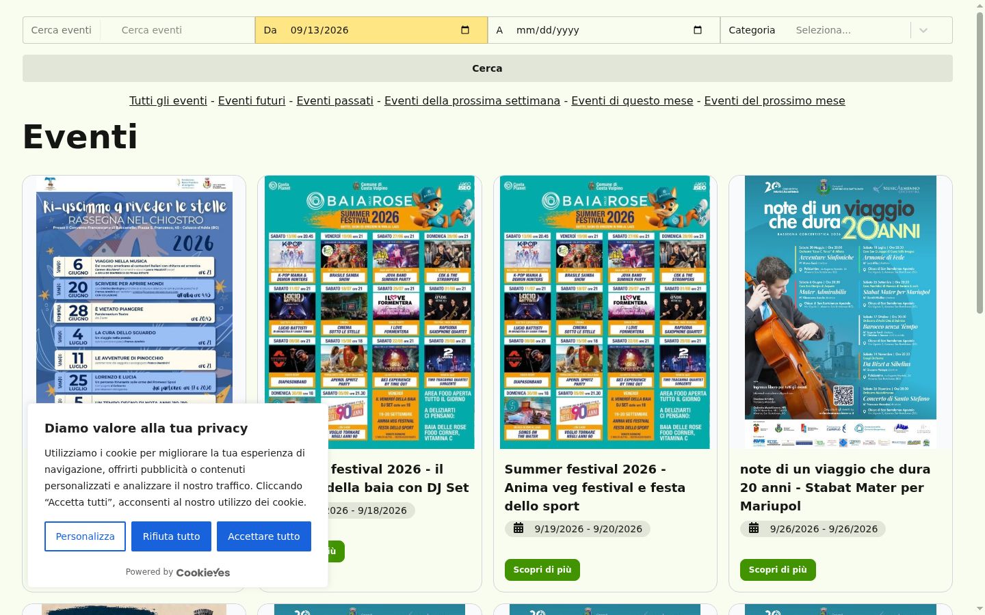Click Scopri di più for Anima veg festival

(542, 570)
